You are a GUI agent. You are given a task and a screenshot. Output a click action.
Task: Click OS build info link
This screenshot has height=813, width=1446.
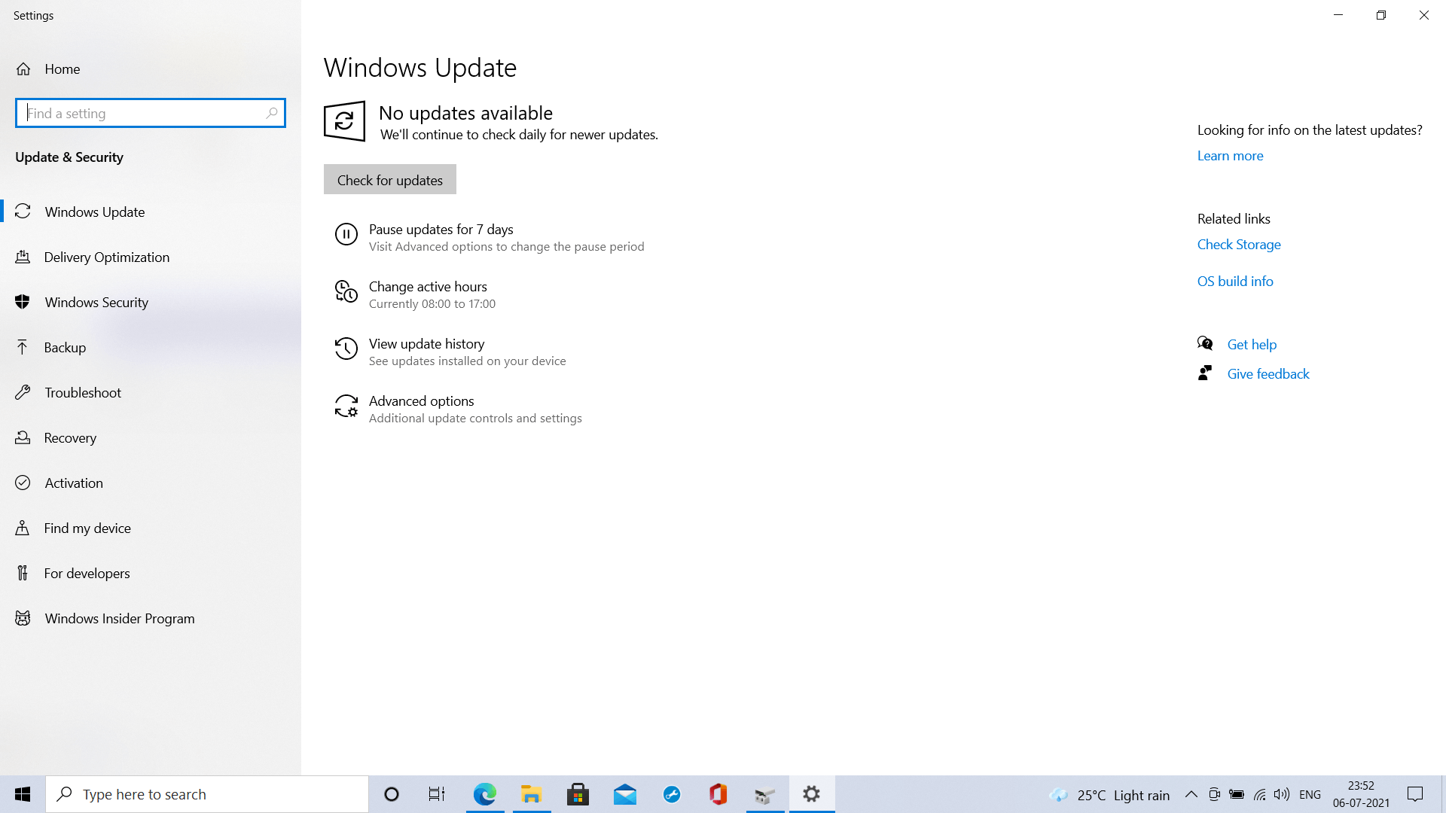coord(1235,280)
